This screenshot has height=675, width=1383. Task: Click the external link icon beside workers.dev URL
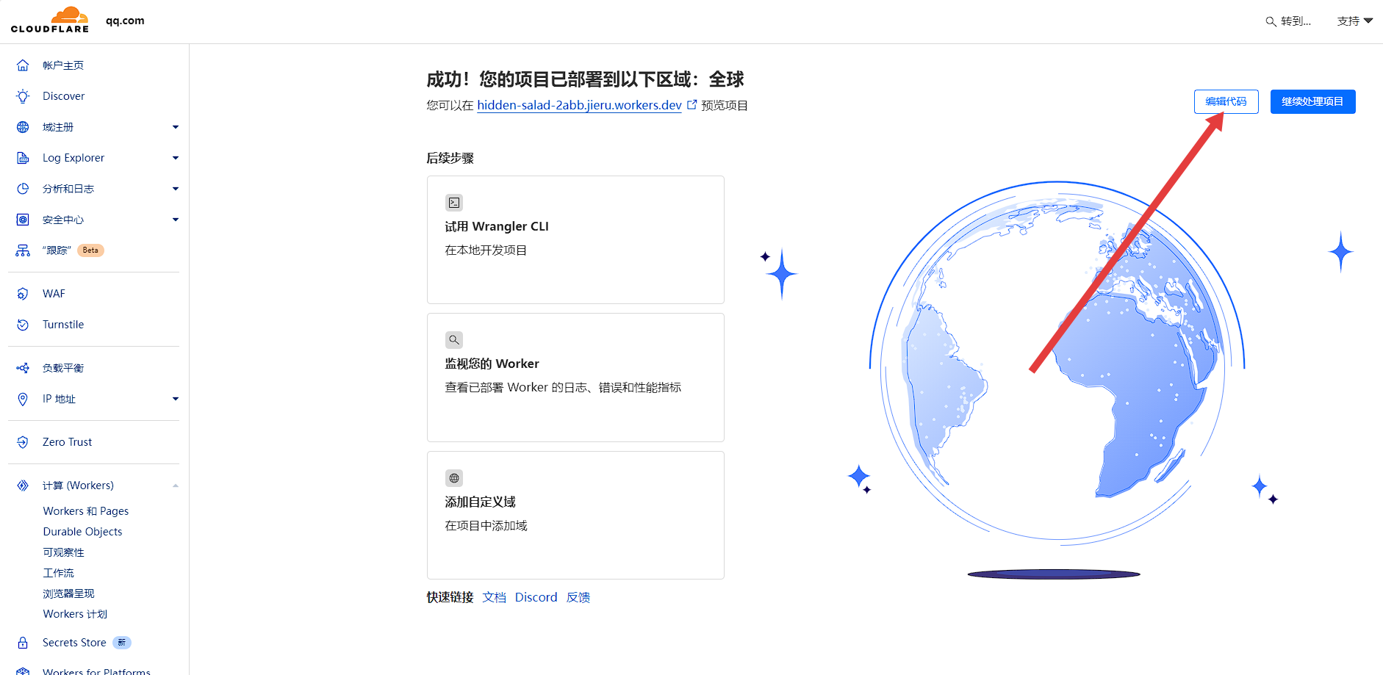[x=691, y=105]
